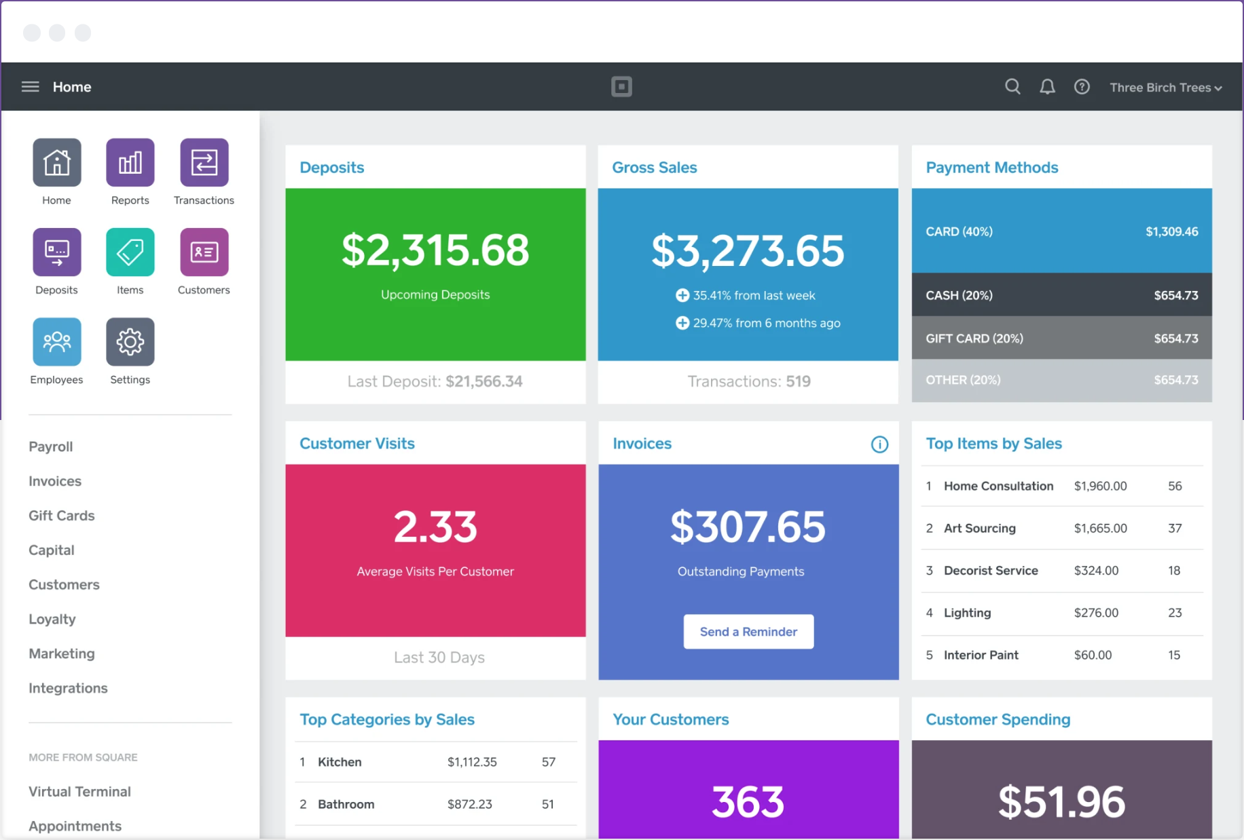The image size is (1244, 840).
Task: Click the green $2,315.68 Upcoming Deposits tile
Action: [x=435, y=274]
